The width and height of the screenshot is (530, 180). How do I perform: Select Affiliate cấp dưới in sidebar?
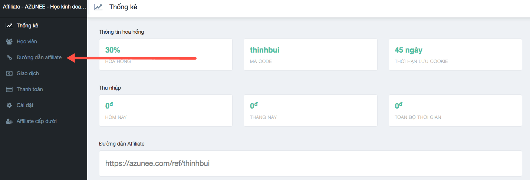click(37, 121)
